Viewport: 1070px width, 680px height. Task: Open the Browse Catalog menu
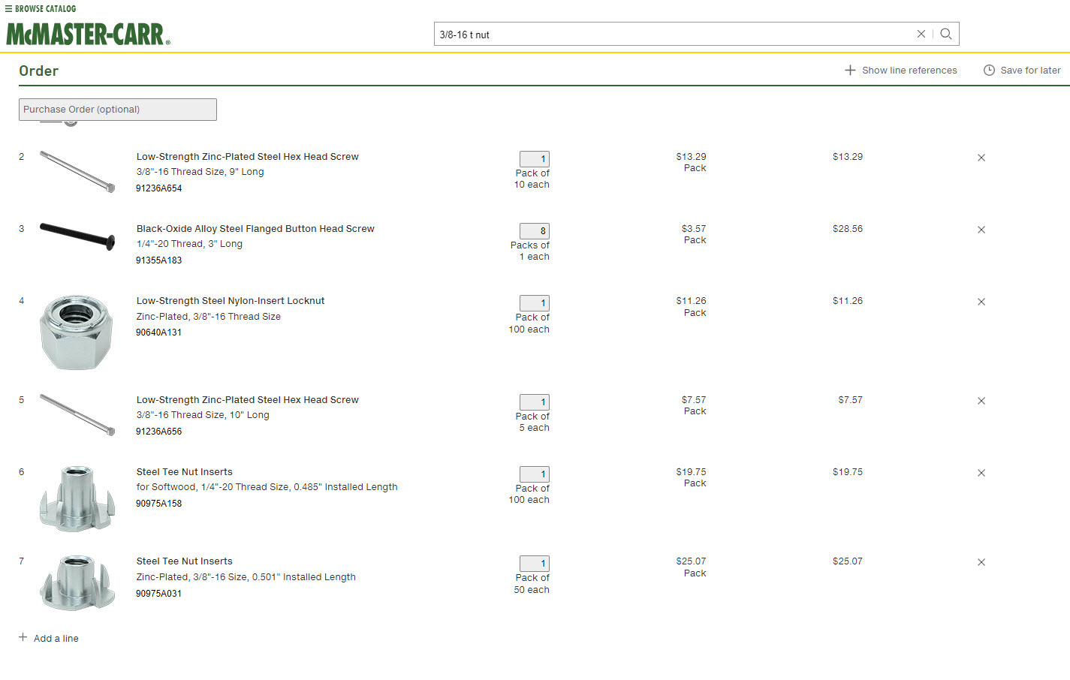click(41, 9)
